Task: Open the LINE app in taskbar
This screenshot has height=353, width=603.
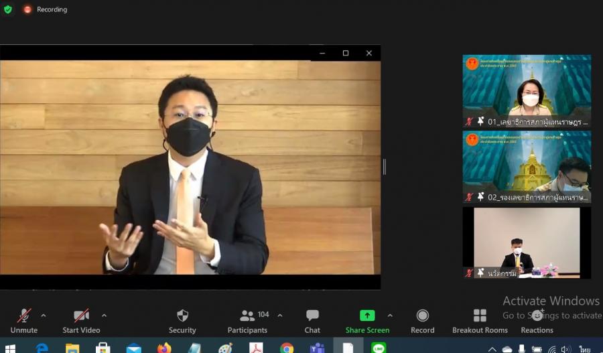Action: [379, 348]
